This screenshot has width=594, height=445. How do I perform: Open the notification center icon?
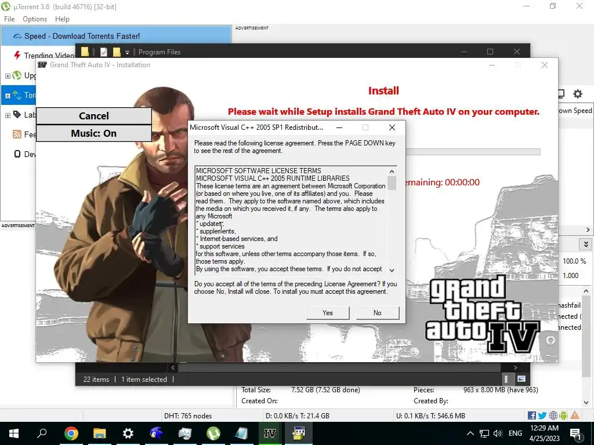(x=575, y=433)
